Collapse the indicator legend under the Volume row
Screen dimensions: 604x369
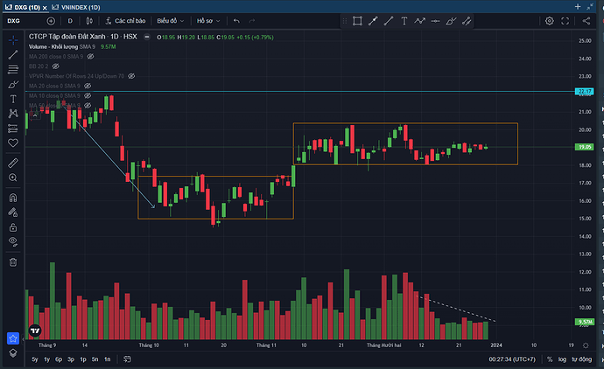[34, 114]
